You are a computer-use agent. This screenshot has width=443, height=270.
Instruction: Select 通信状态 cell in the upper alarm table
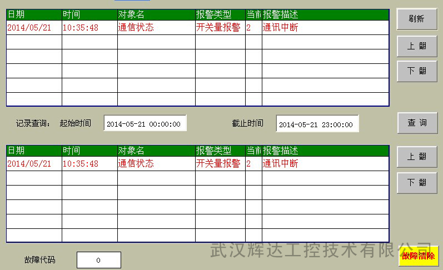(136, 27)
